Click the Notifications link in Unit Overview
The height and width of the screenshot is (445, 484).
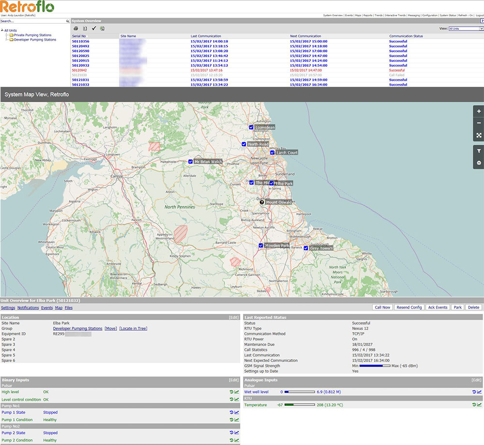pos(28,307)
